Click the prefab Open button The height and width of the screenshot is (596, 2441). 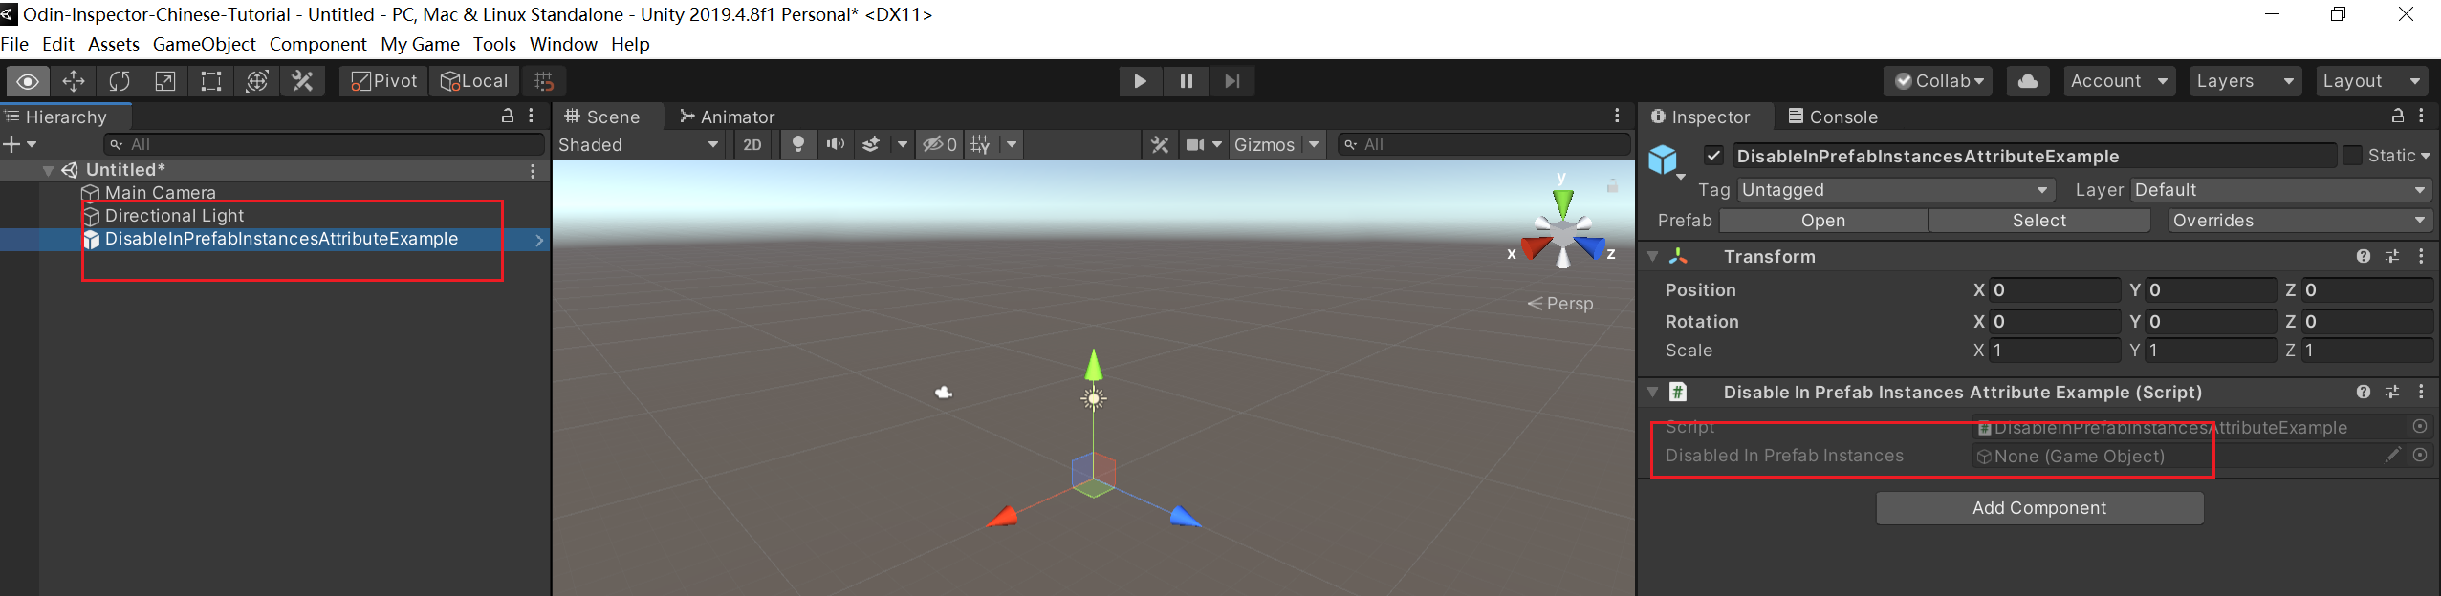(x=1823, y=221)
